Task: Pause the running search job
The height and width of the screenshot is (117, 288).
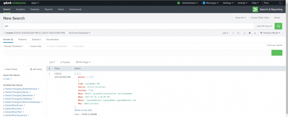Action: click(233, 33)
